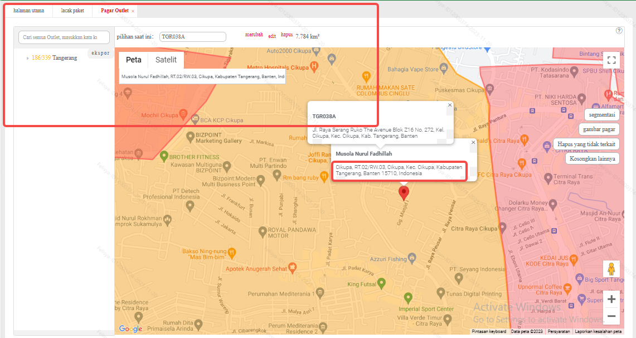Click Perumahan Mediterania 1 marker
Viewport: 636px width, 338px height.
[x=319, y=293]
